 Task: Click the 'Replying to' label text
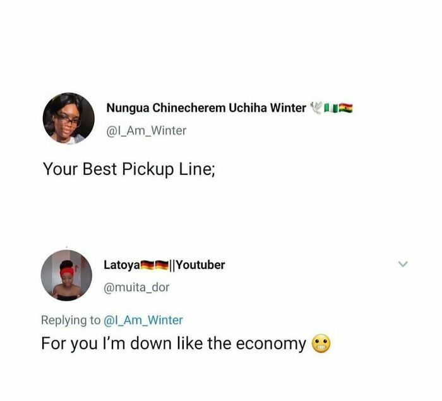(71, 320)
